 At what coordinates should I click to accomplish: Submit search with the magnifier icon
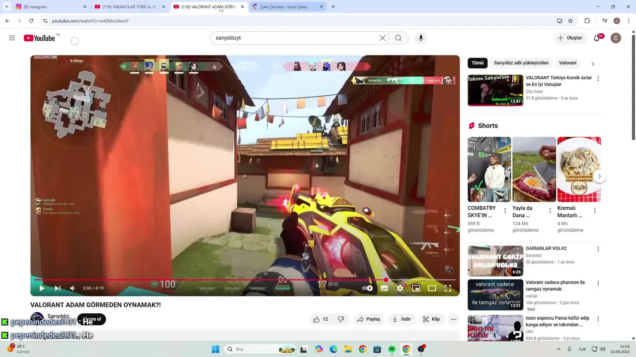(398, 38)
